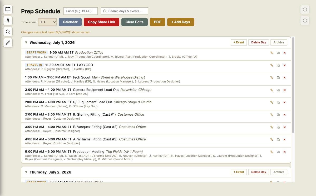Click the Prep Schedule heading

41,11
